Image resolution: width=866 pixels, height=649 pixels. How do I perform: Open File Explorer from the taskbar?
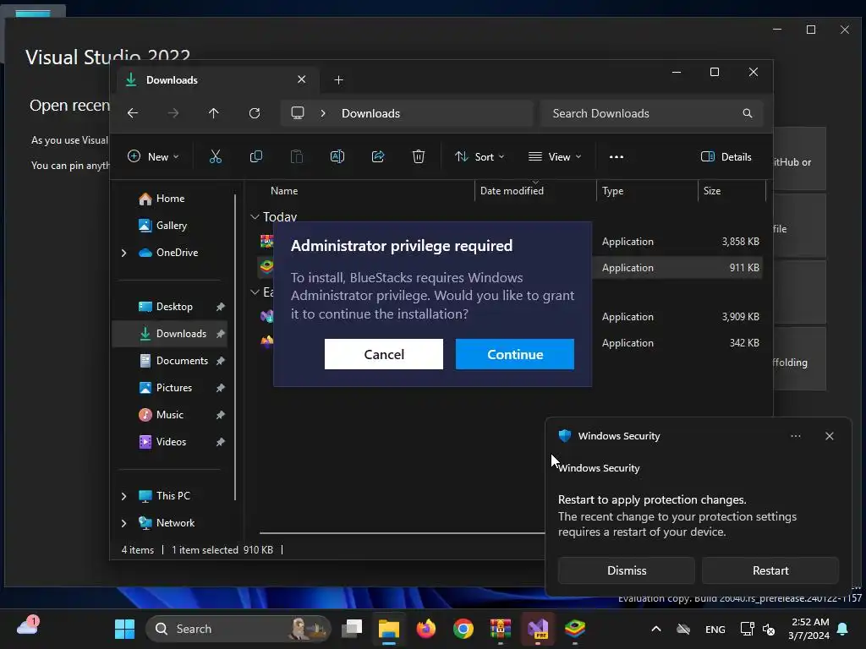pyautogui.click(x=389, y=629)
